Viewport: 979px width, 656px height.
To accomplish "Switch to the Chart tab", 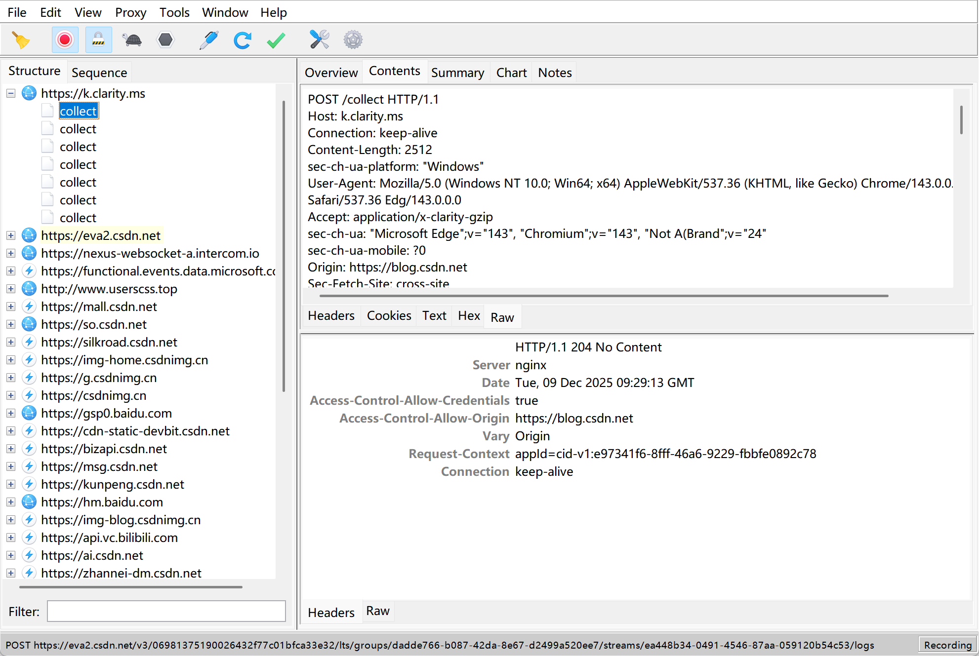I will coord(511,73).
